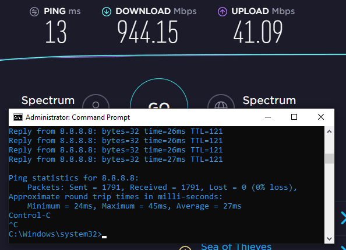The image size is (346, 250).
Task: Maximize the Command Prompt window
Action: tap(294, 117)
